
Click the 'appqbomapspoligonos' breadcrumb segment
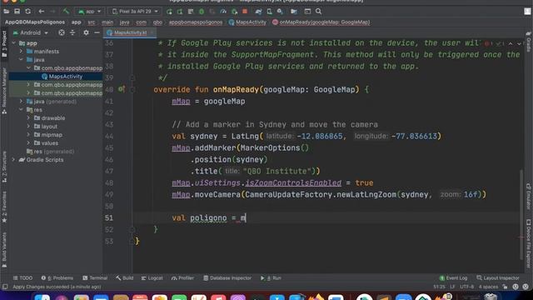pyautogui.click(x=196, y=22)
